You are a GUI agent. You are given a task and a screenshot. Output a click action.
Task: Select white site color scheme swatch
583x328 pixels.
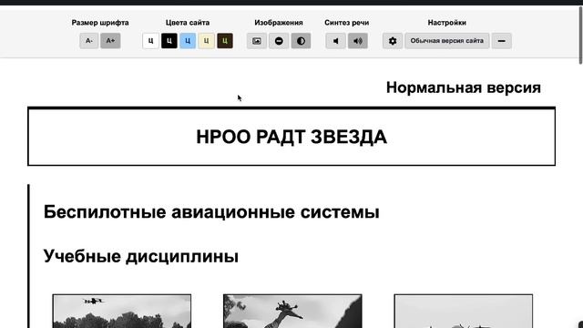150,41
